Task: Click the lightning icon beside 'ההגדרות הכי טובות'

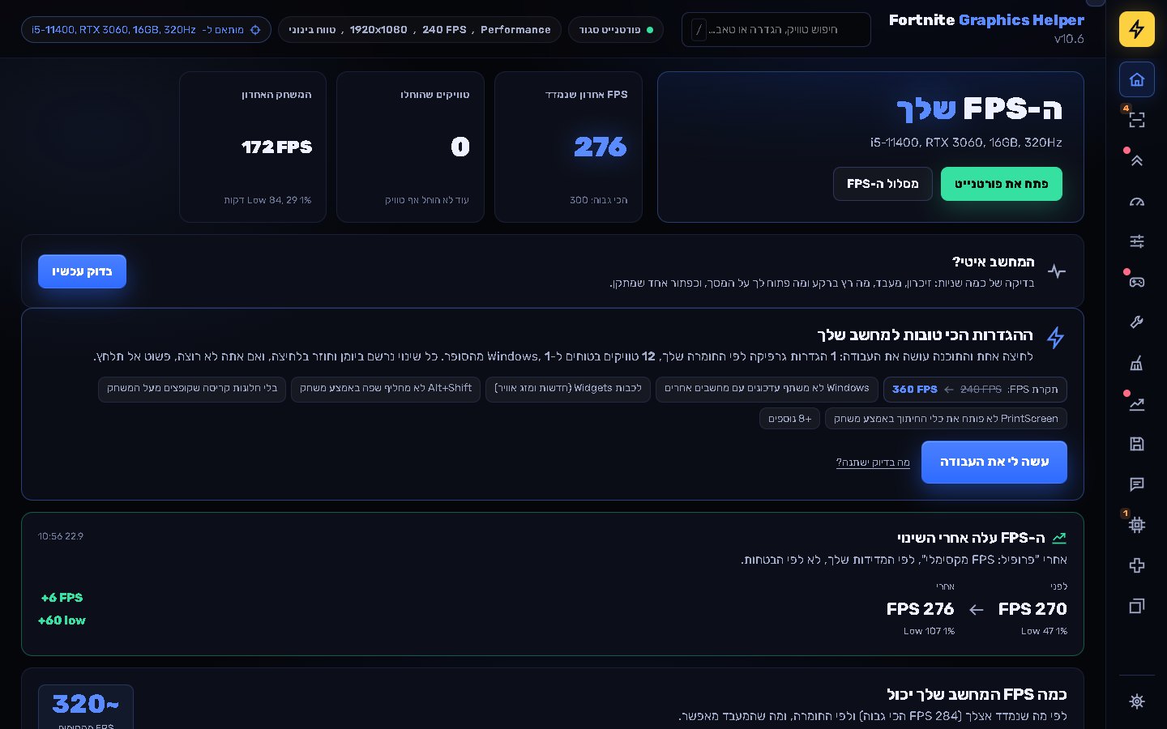Action: tap(1055, 338)
